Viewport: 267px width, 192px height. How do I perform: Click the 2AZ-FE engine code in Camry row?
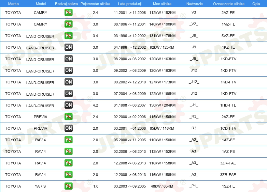(228, 13)
